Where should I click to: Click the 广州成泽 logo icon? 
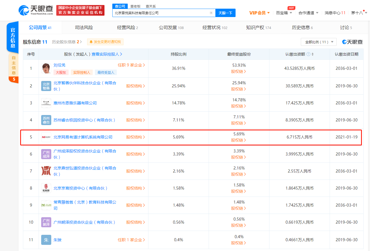46,154
